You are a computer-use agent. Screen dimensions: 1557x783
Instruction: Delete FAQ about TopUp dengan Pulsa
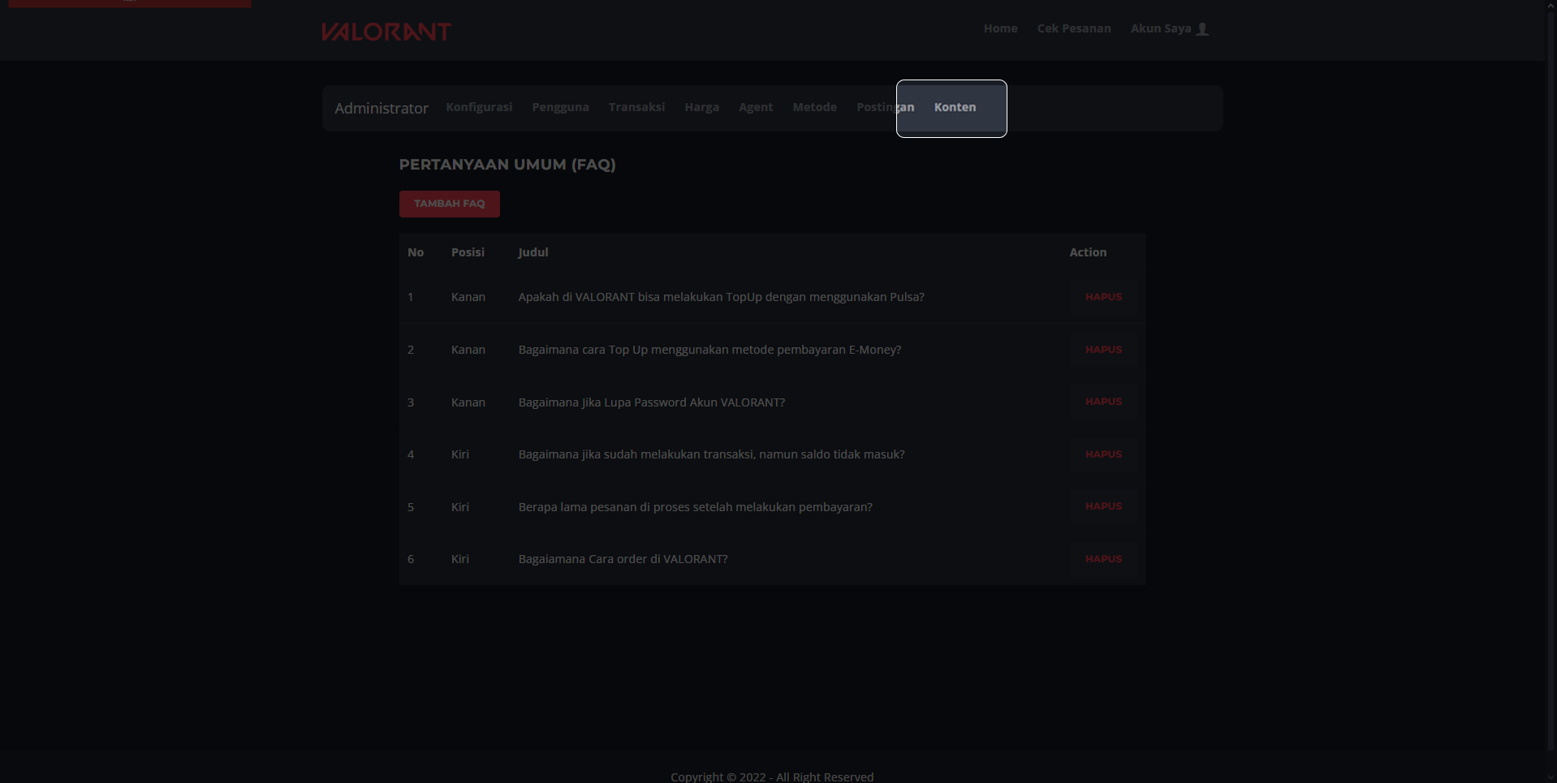pyautogui.click(x=1103, y=297)
